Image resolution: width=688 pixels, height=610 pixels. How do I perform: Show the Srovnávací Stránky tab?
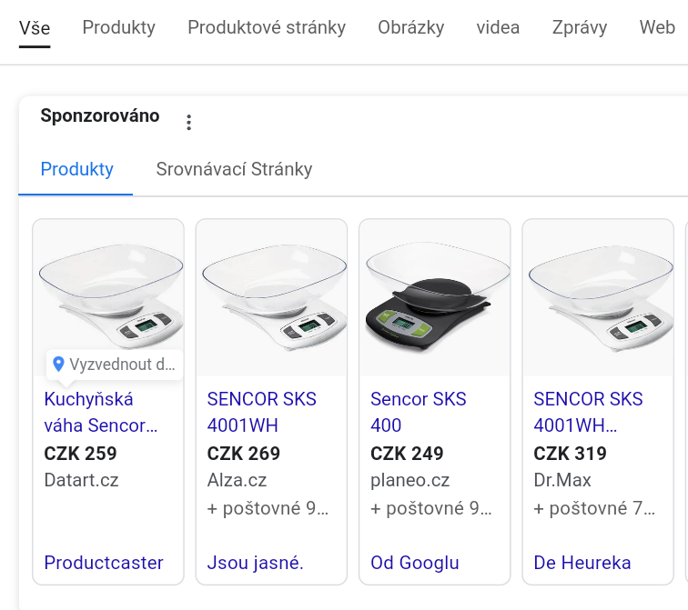234,169
